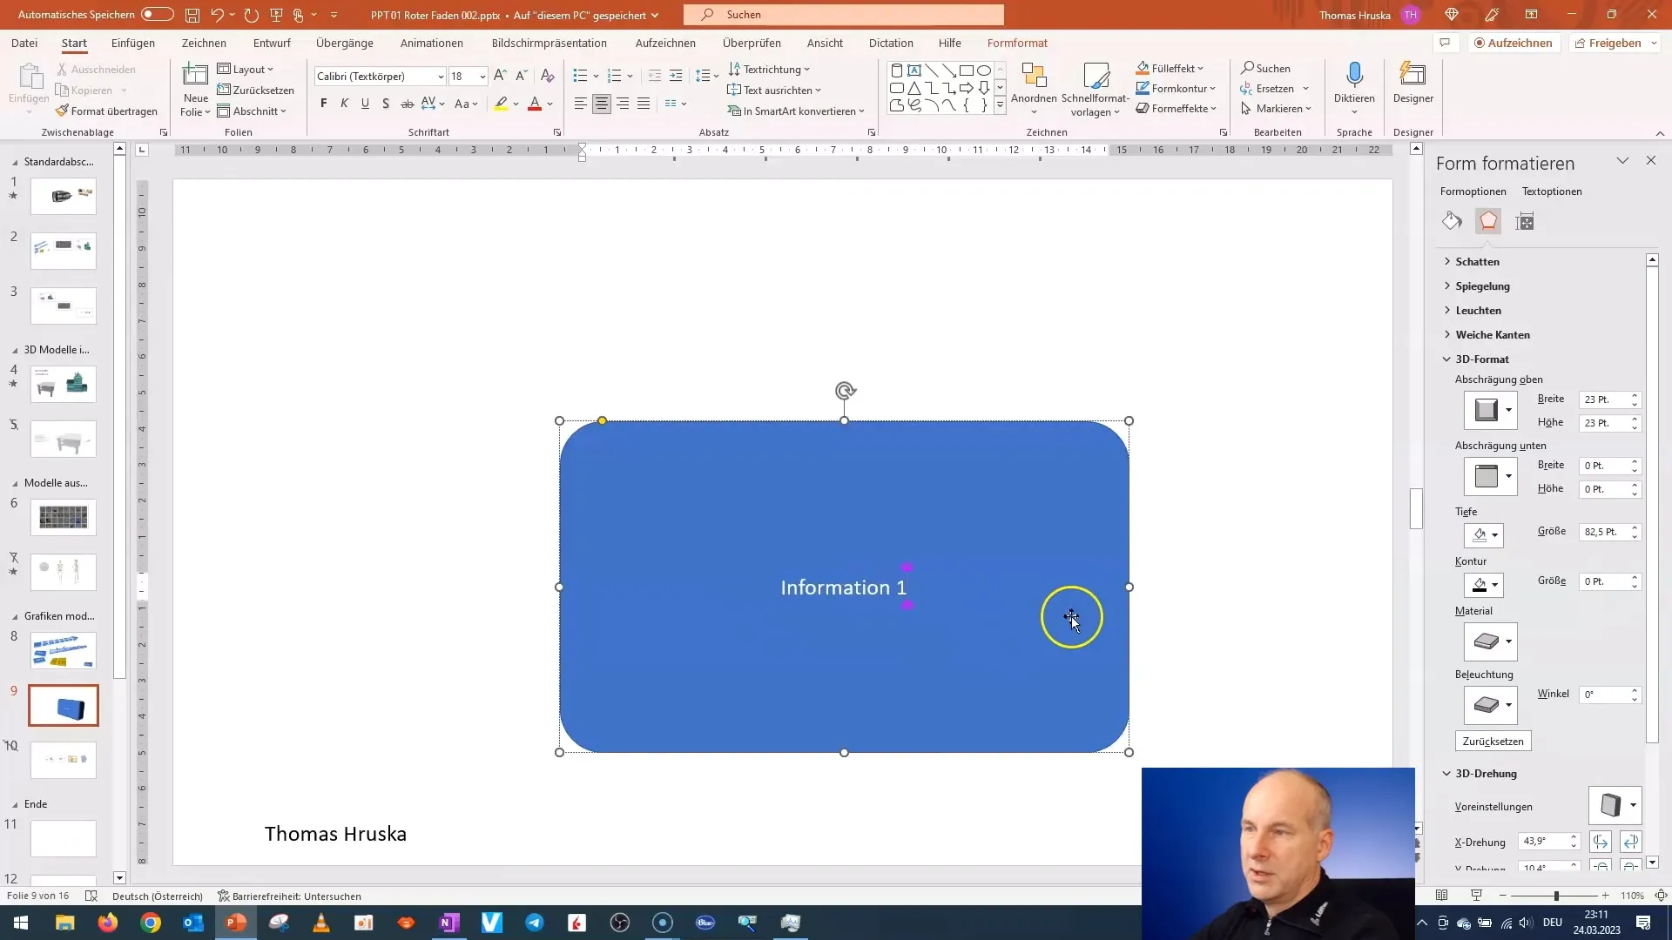This screenshot has height=940, width=1672.
Task: Toggle bold formatting F button
Action: click(x=324, y=104)
